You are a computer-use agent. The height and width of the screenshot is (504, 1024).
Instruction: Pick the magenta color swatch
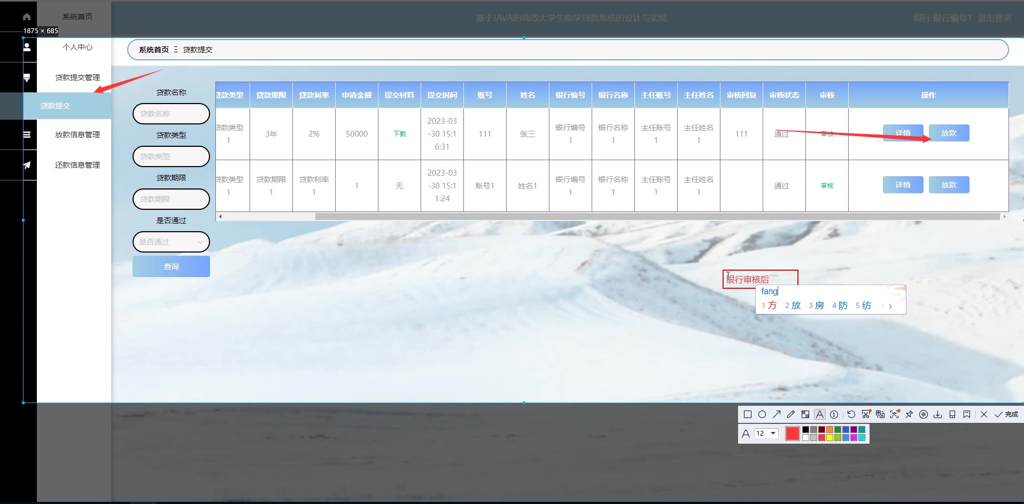point(854,437)
